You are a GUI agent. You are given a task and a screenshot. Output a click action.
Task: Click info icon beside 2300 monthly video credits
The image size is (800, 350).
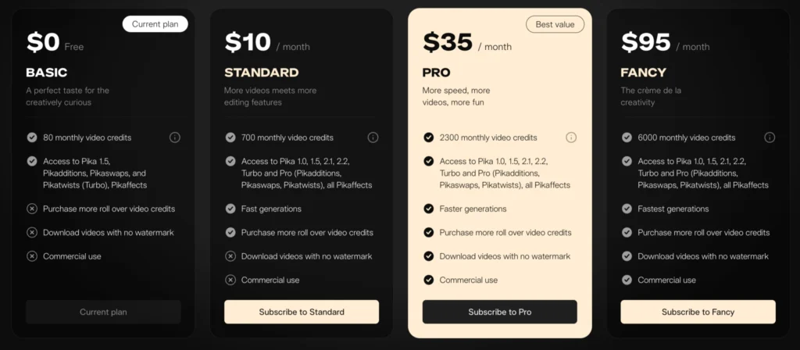pos(571,137)
